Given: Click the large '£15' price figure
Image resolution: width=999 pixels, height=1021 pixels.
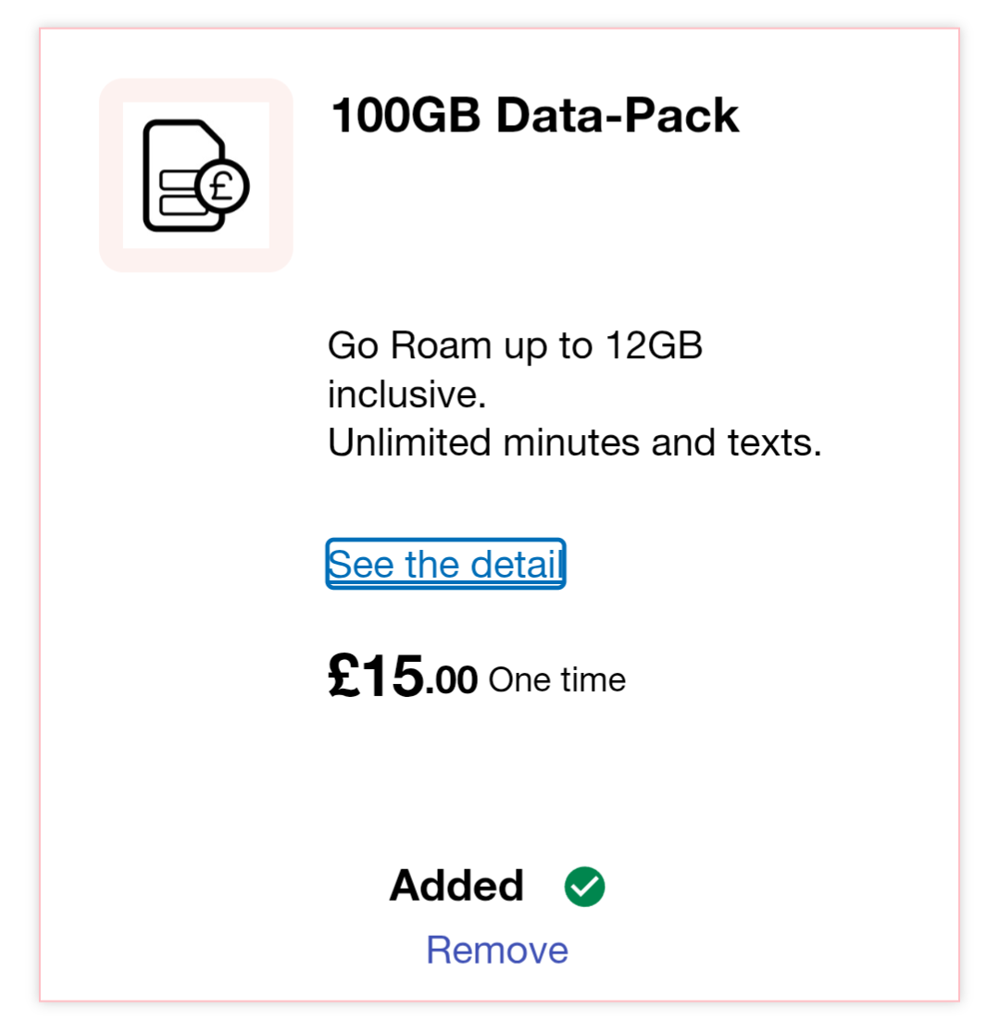Looking at the screenshot, I should 376,676.
